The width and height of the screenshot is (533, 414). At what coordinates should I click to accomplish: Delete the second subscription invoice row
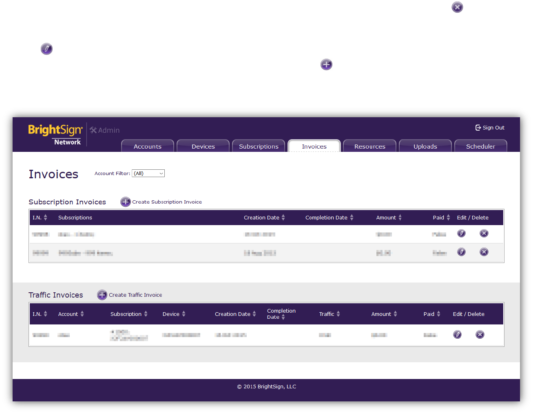(484, 252)
